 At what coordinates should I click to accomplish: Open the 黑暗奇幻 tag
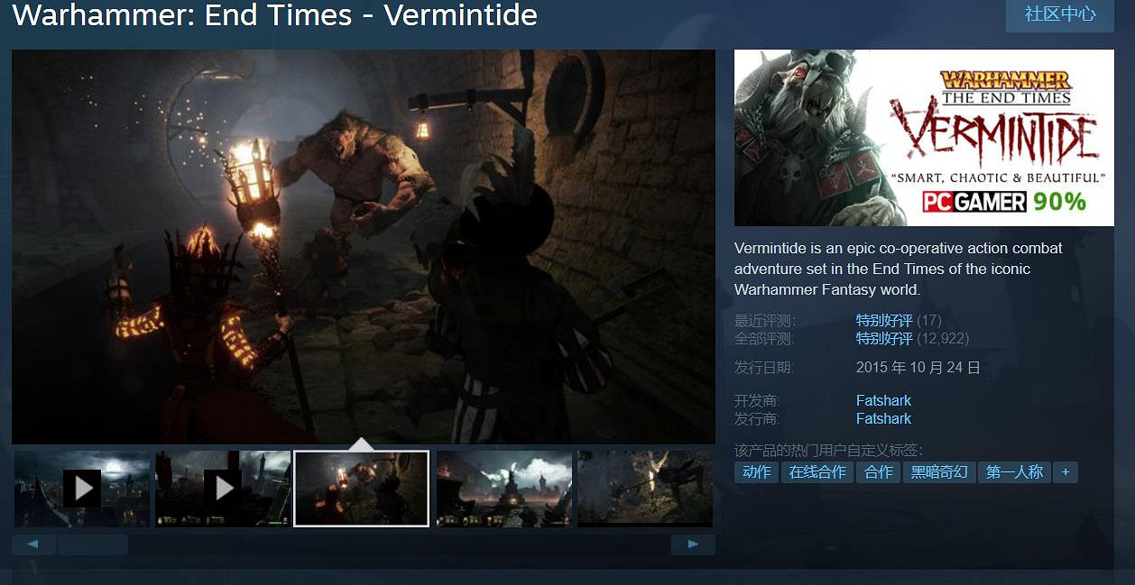(939, 472)
